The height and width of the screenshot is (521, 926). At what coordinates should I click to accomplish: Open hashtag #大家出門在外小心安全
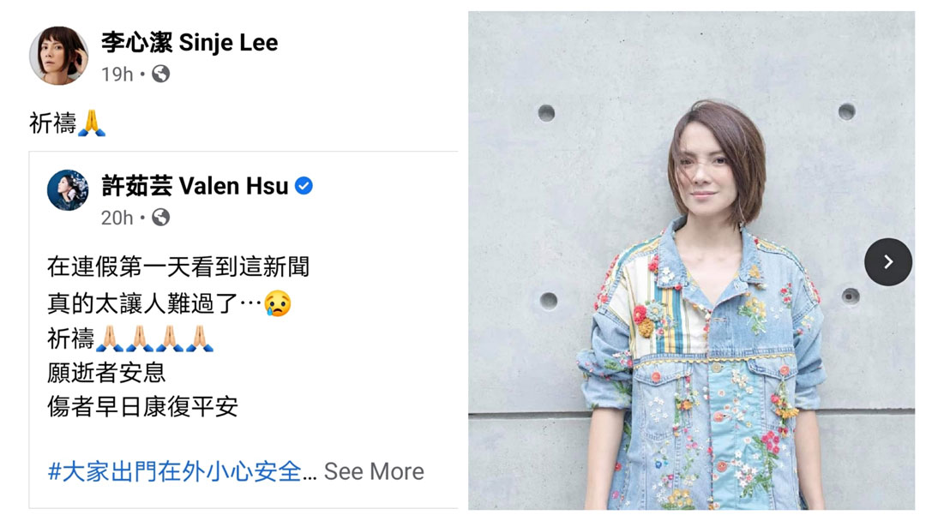pos(175,471)
